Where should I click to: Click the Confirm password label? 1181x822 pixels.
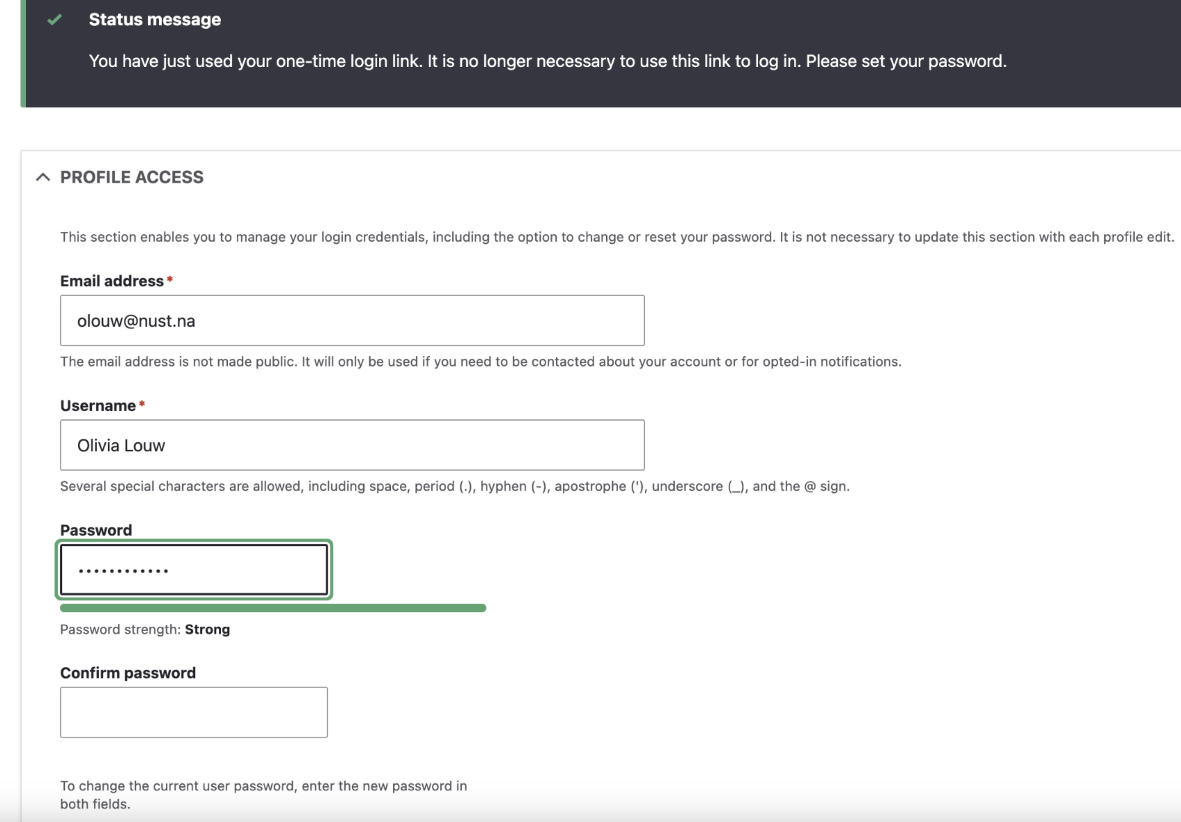(128, 673)
